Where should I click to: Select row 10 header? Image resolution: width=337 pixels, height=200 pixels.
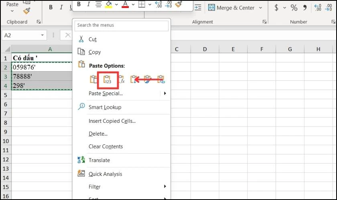click(6, 141)
